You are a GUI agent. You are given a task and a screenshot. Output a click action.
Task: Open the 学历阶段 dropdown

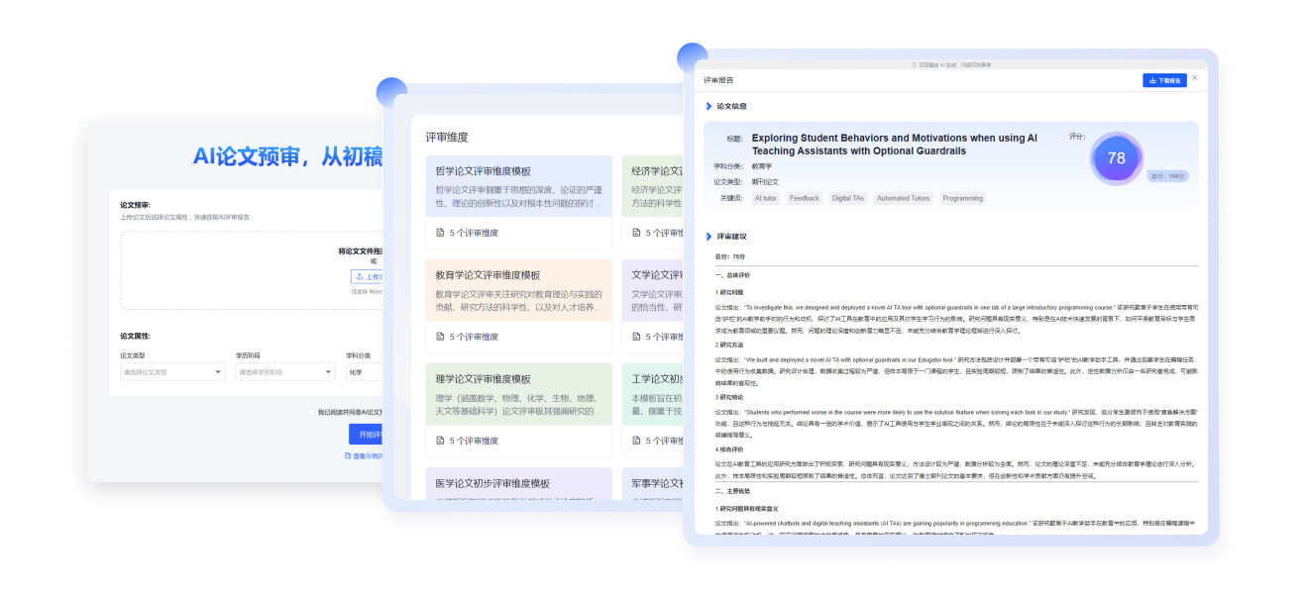[284, 372]
